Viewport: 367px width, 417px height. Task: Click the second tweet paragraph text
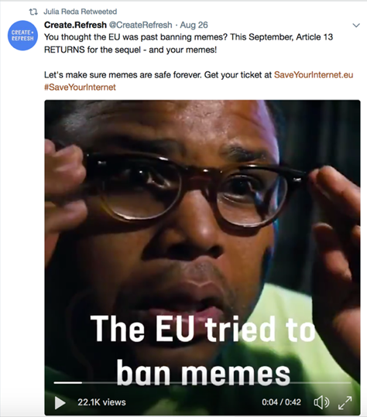(198, 80)
